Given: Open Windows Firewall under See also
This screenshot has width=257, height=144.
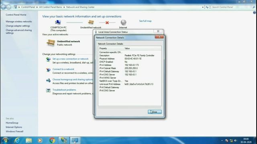Looking at the screenshot, I should tap(14, 131).
